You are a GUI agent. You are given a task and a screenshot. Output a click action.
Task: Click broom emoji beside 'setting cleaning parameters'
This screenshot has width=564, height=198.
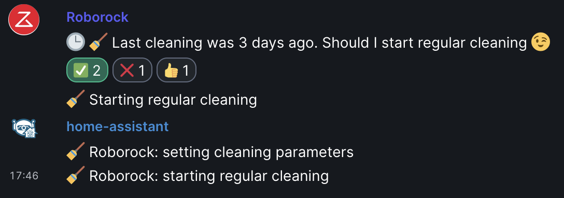76,152
